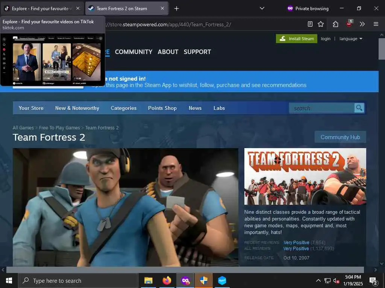Open SUPPORT in the Steam header
The width and height of the screenshot is (385, 288).
pos(197,52)
